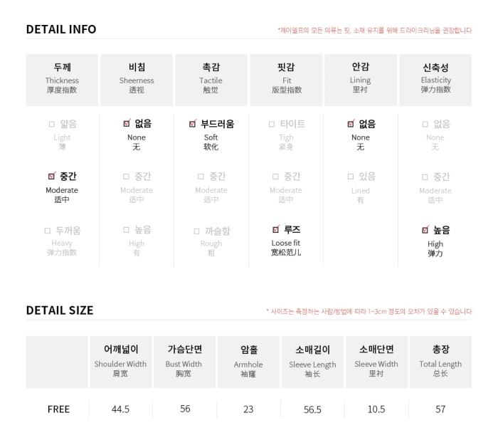This screenshot has height=445, width=498.
Task: Toggle the Soft tactile checkbox
Action: (x=193, y=124)
